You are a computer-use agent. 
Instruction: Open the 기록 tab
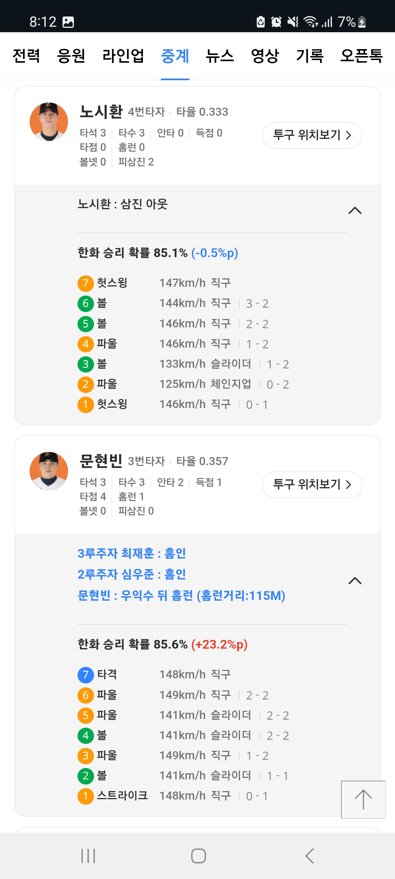(310, 56)
